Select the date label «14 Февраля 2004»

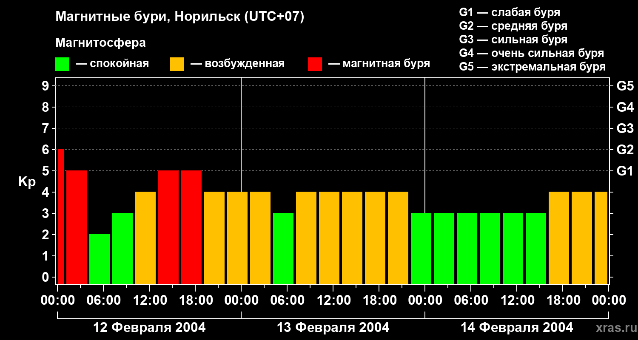point(517,327)
